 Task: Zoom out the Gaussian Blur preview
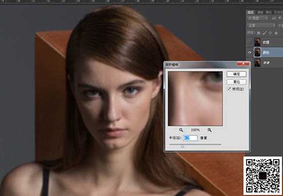click(x=181, y=130)
